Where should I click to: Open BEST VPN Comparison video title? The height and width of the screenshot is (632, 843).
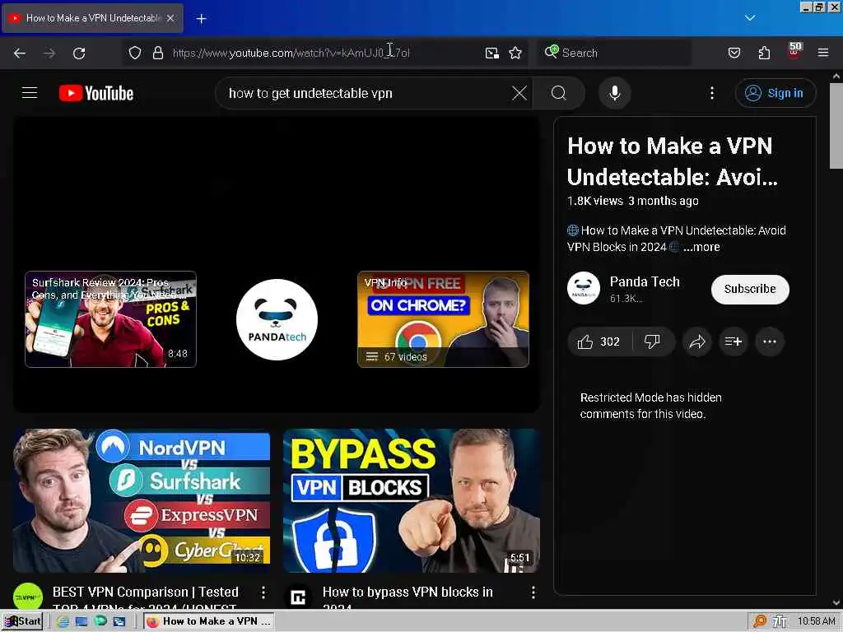tap(145, 598)
